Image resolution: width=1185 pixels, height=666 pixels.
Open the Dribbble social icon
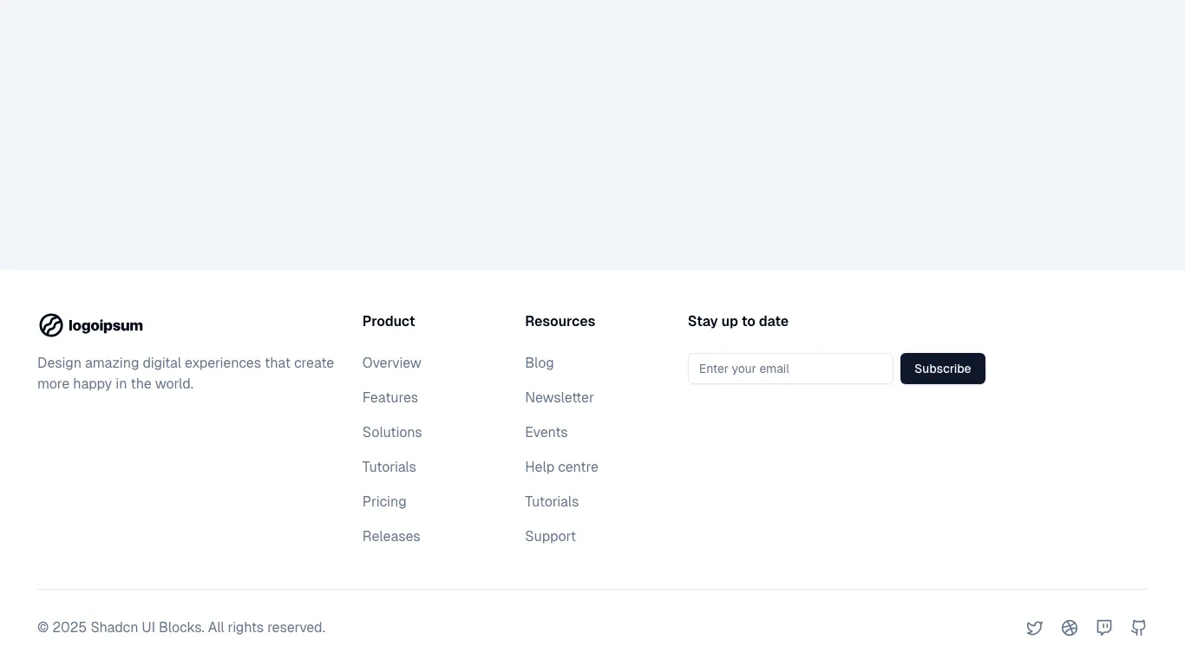tap(1070, 627)
